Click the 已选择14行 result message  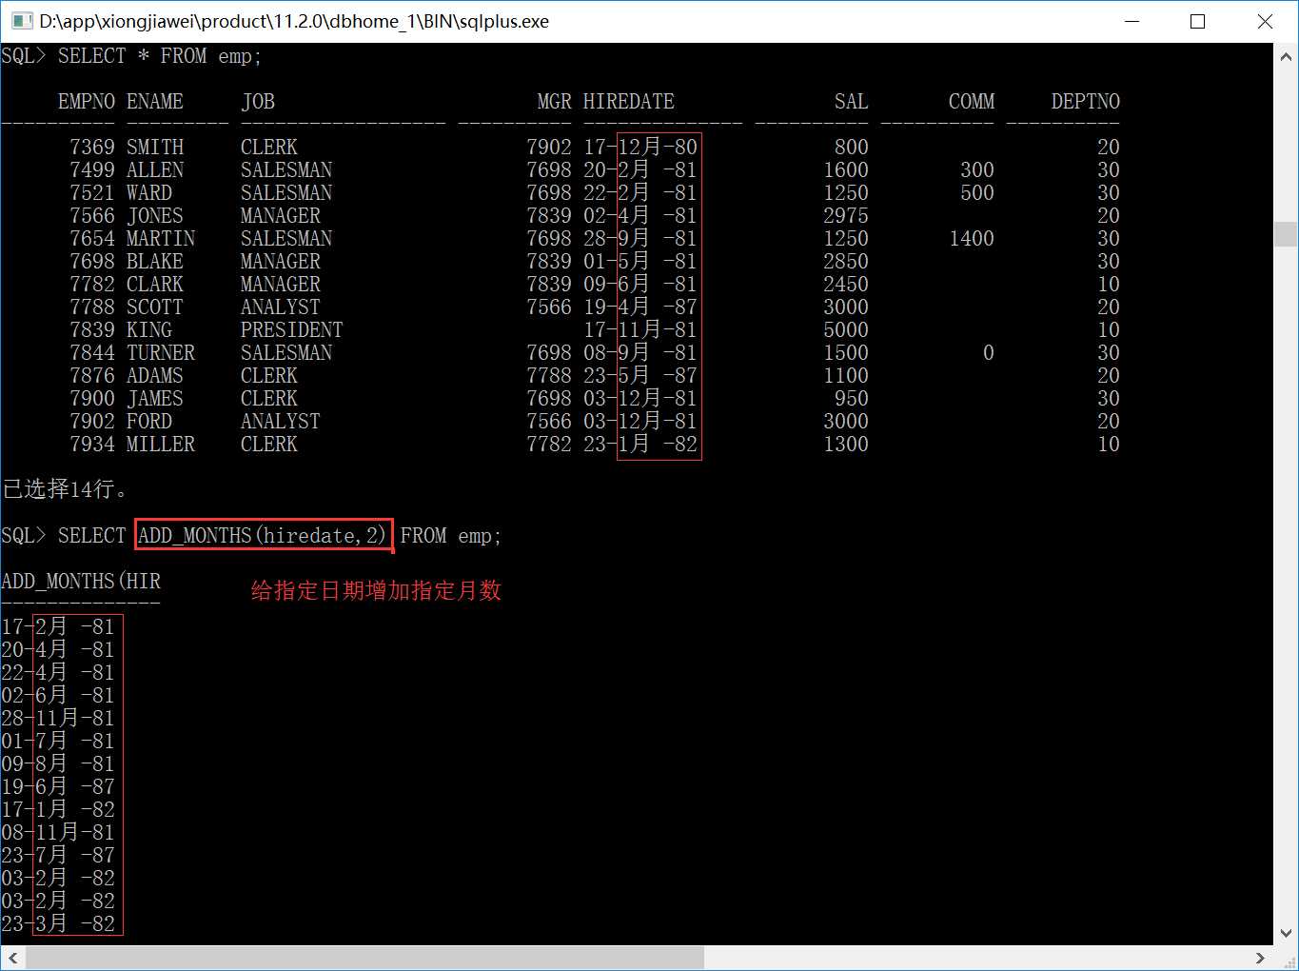click(65, 489)
